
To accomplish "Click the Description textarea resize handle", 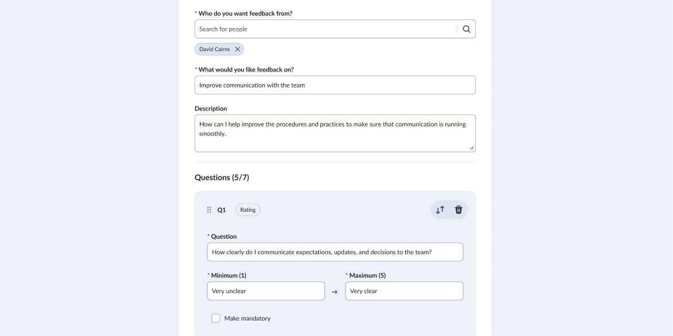I will coord(472,148).
